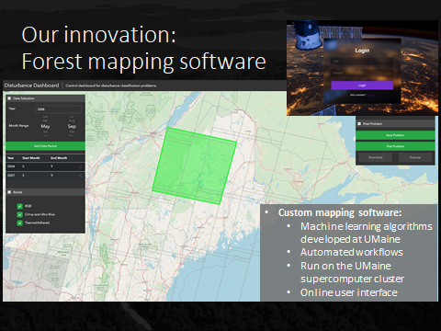This screenshot has width=441, height=331.
Task: Click the Add Data Period button
Action: [45, 146]
